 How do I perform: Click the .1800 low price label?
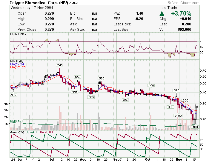point(196,127)
